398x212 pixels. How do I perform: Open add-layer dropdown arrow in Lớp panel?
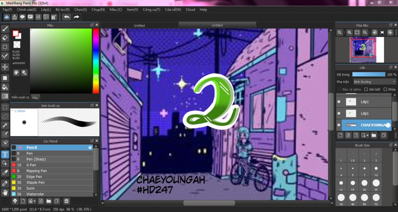point(365,136)
